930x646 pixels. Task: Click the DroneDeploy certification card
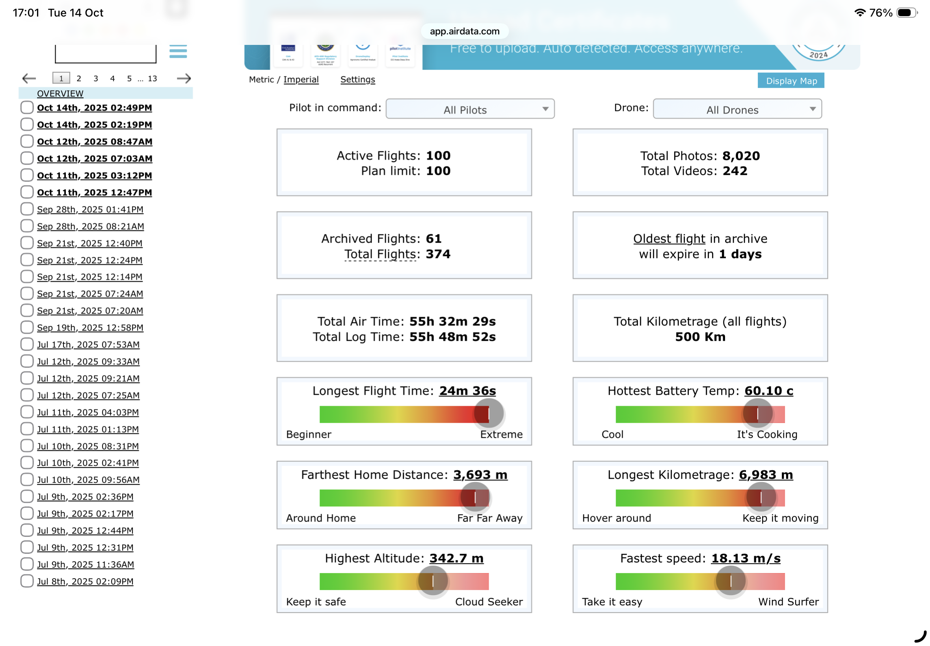click(x=363, y=55)
